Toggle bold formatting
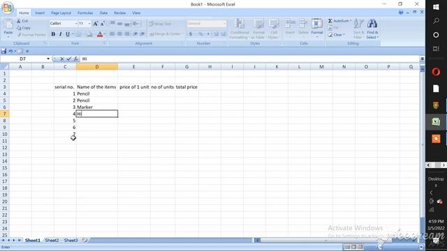 (x=53, y=34)
